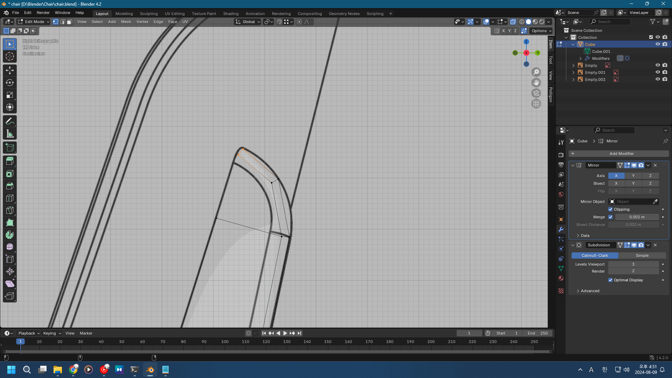Click the Levels Viewport value field
Screen dimensions: 672x378
[x=633, y=264]
